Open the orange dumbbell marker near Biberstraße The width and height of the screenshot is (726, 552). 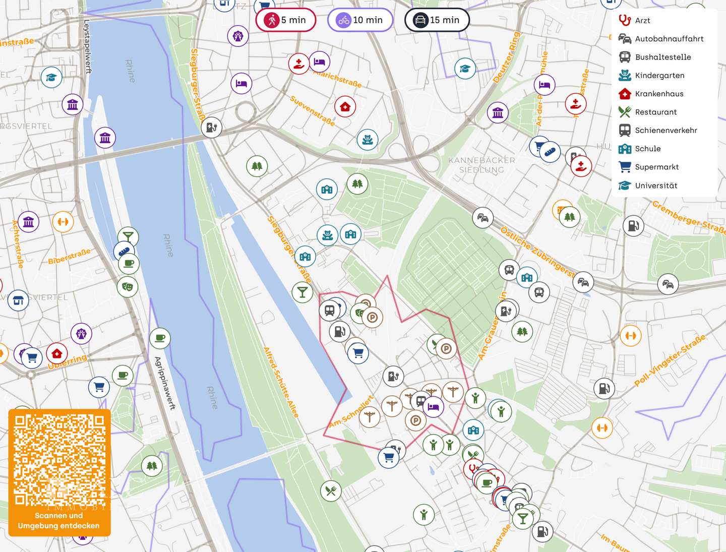pos(63,222)
